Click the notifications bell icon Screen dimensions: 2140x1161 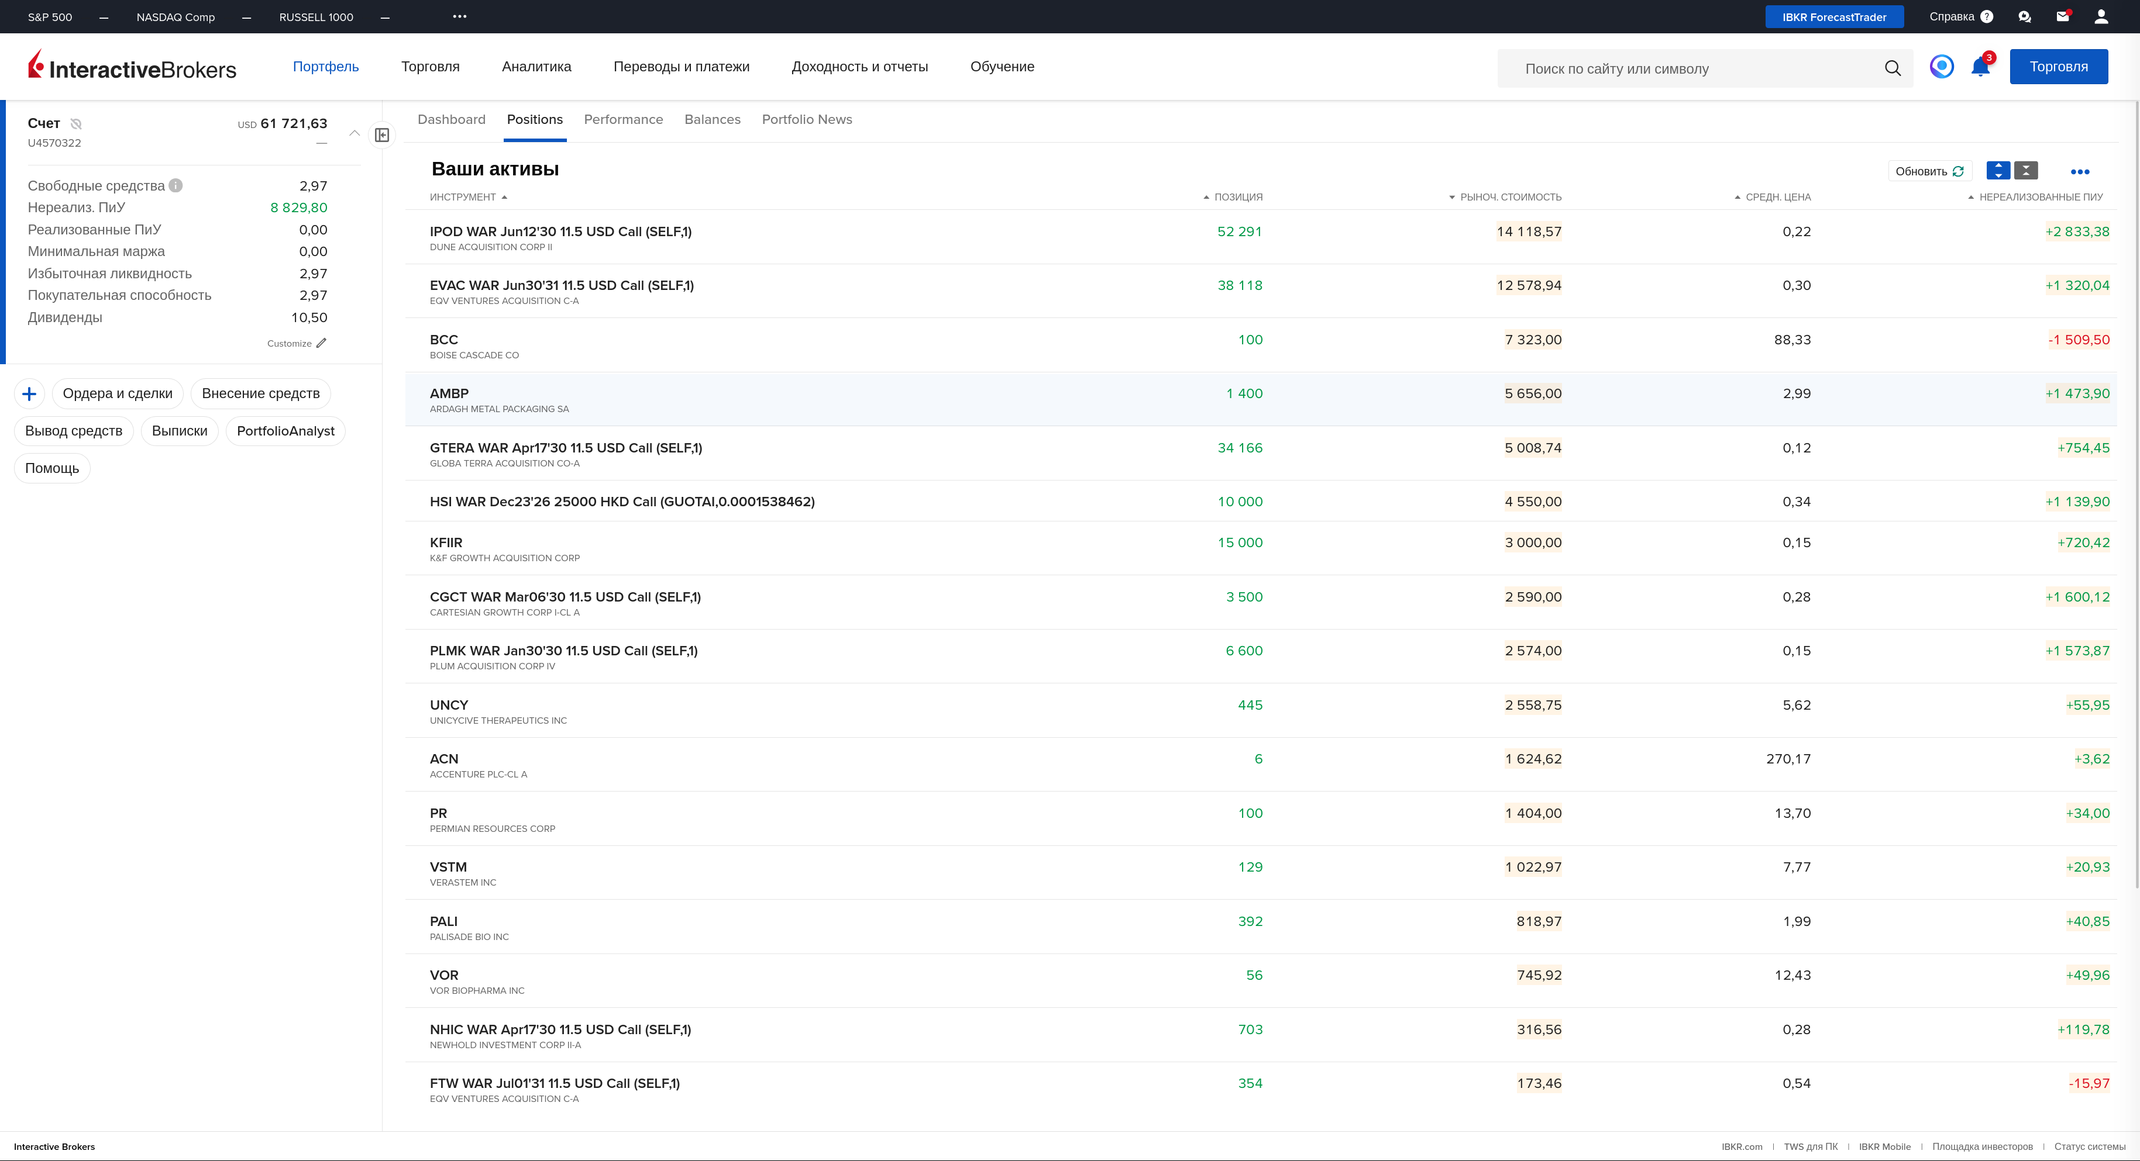point(1980,68)
